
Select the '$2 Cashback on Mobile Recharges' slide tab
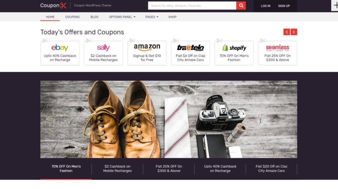(x=117, y=169)
